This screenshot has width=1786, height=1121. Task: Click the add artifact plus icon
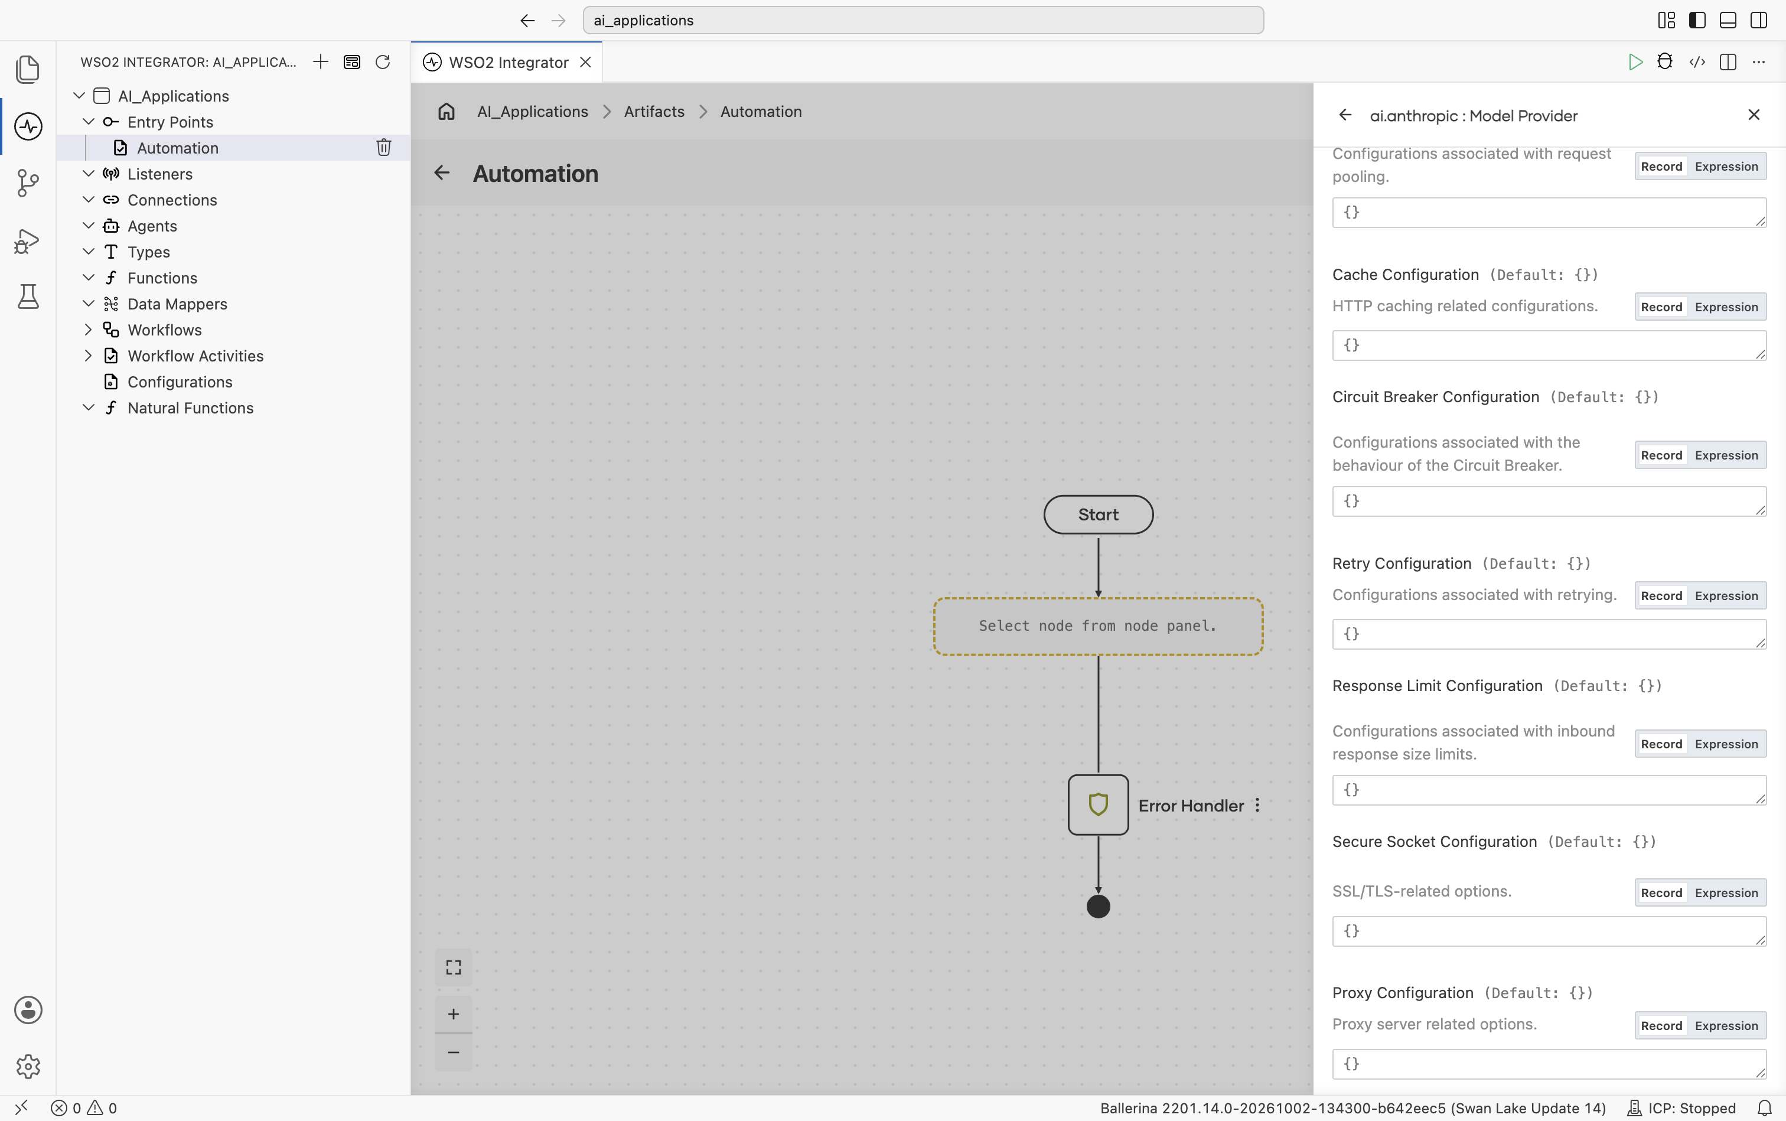pyautogui.click(x=320, y=61)
